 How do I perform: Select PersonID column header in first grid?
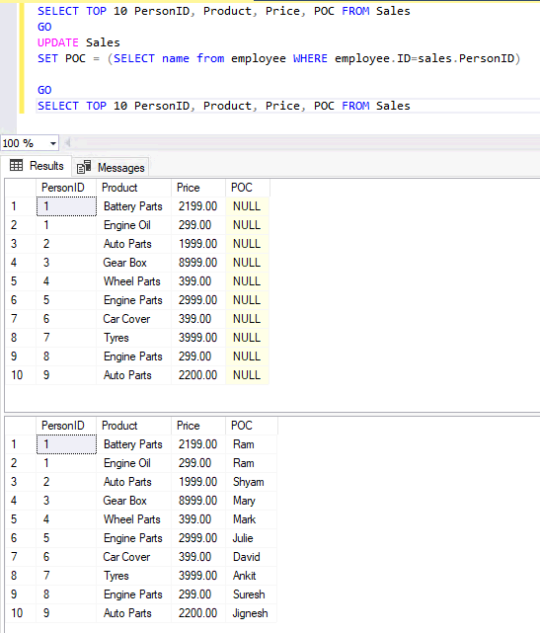pyautogui.click(x=66, y=188)
